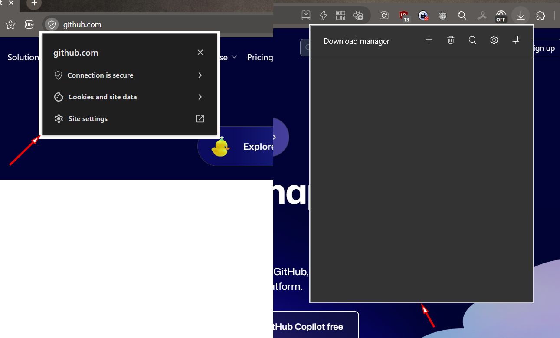Screen dimensions: 560x338
Task: Search downloads in Download manager
Action: (x=472, y=40)
